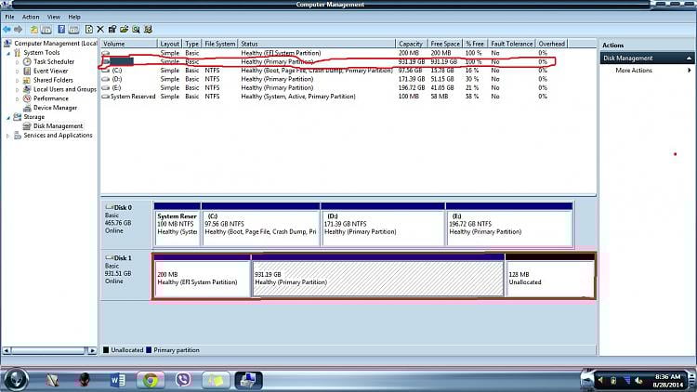The image size is (697, 392).
Task: Open the View menu
Action: click(54, 17)
